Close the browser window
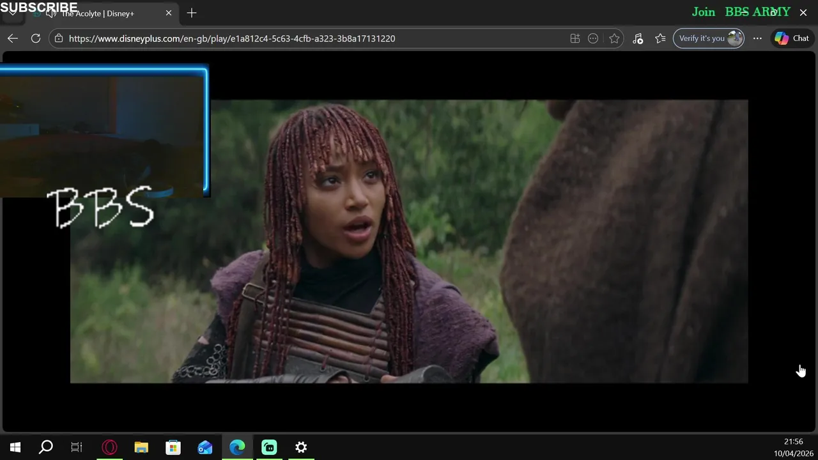818x460 pixels. click(803, 12)
